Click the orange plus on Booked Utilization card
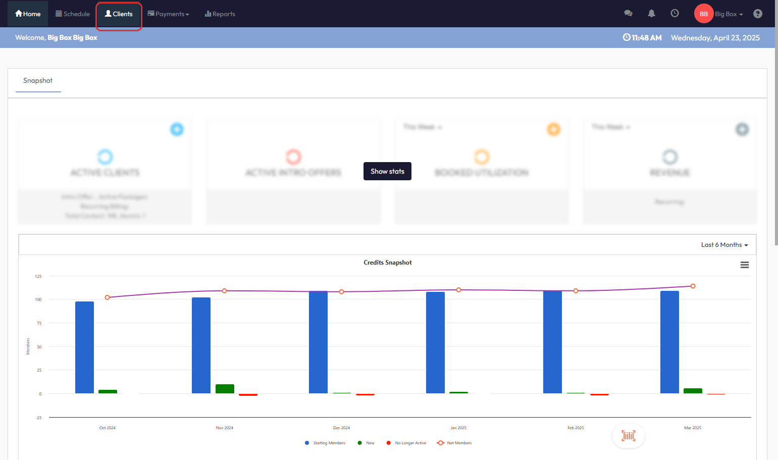The image size is (778, 460). click(553, 129)
